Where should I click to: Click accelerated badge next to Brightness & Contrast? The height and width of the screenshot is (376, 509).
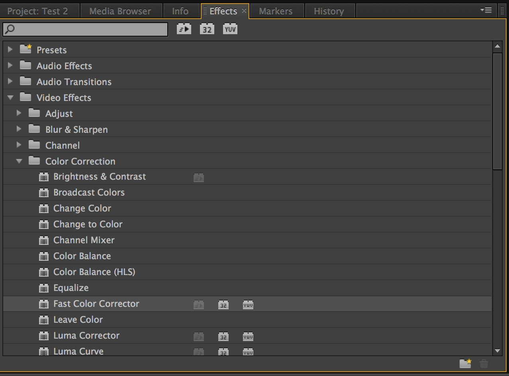coord(198,178)
